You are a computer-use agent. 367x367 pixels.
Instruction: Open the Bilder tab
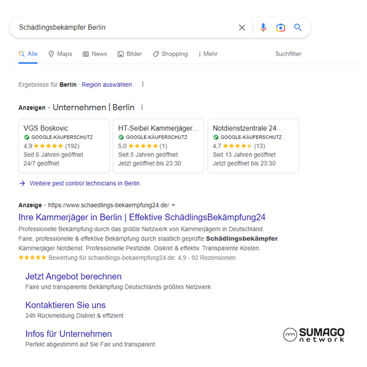(x=130, y=54)
